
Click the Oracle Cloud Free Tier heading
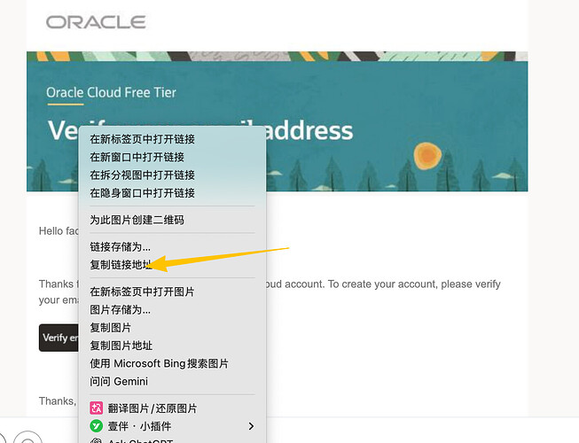tap(111, 92)
